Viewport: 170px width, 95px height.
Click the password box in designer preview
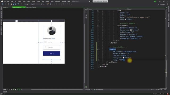click(x=52, y=47)
